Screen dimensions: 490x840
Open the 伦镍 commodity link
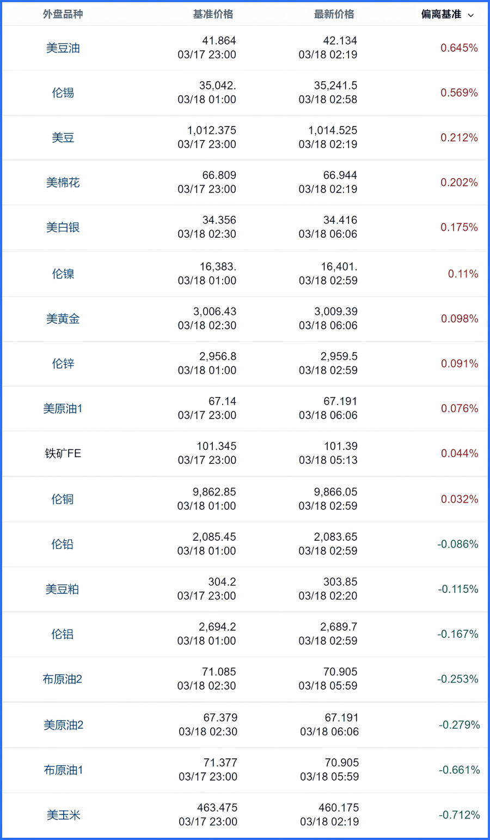tap(63, 274)
